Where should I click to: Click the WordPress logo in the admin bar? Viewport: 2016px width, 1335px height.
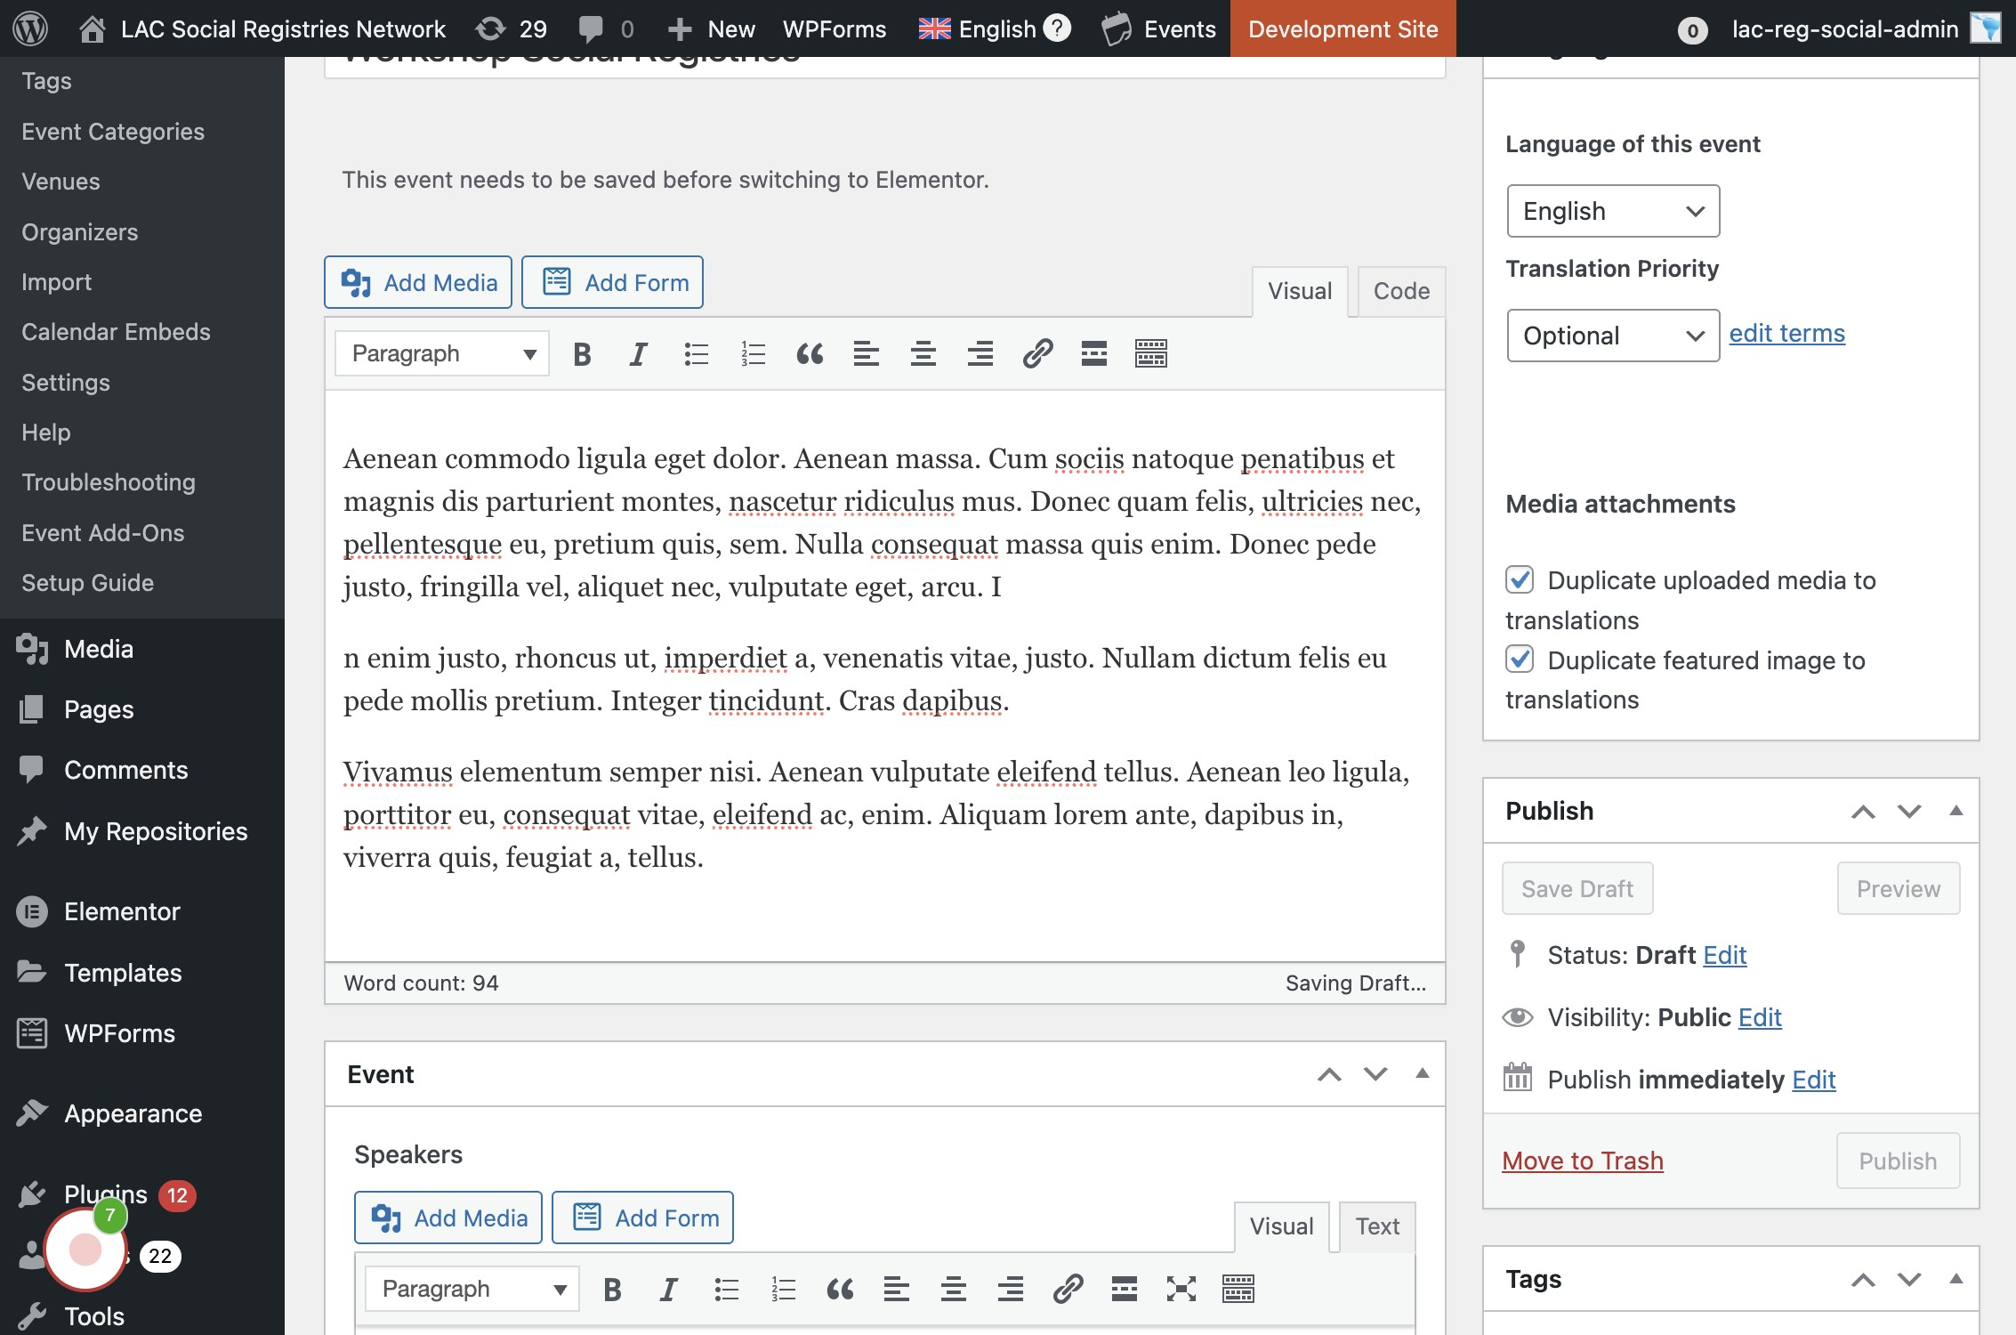(x=31, y=28)
